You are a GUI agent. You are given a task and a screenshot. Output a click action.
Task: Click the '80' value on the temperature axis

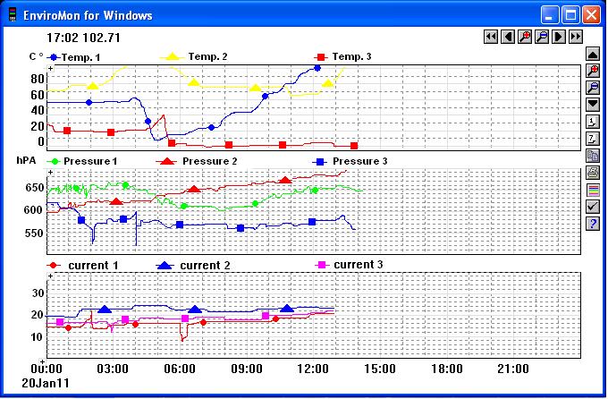point(38,79)
